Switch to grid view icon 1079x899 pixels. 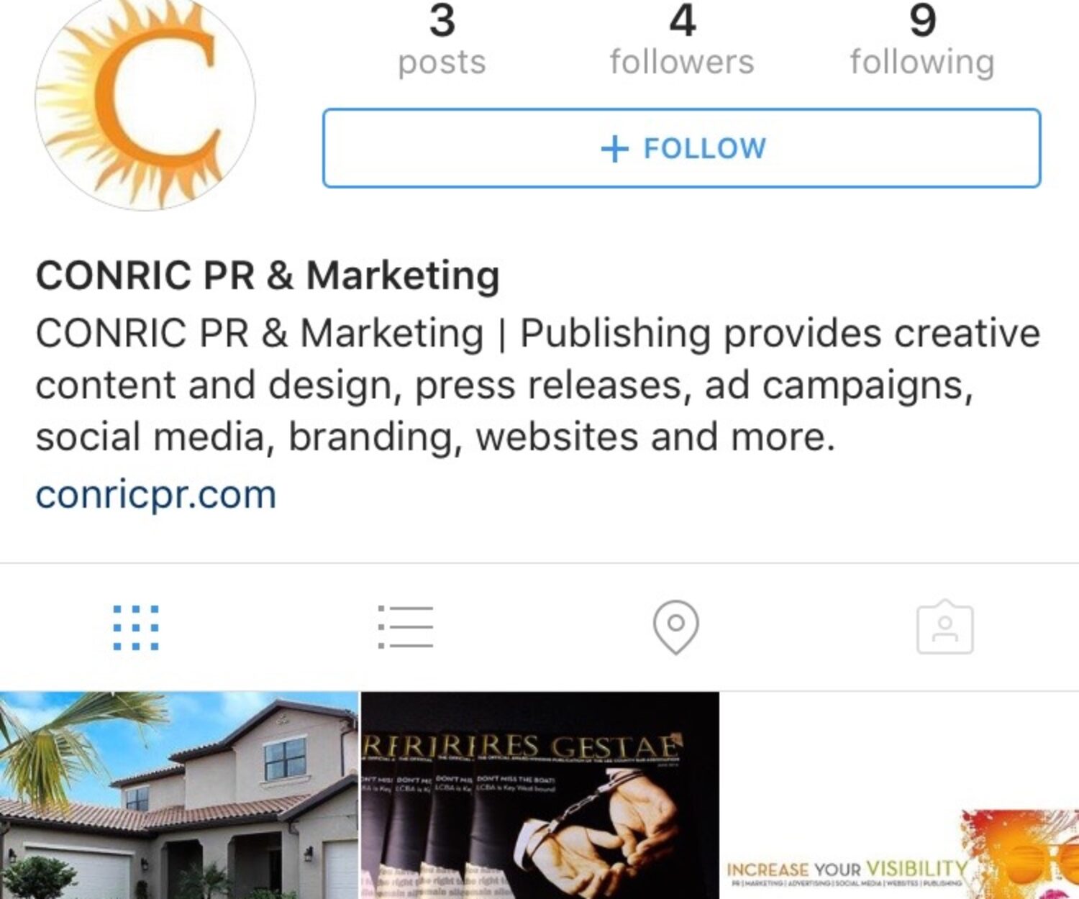(135, 627)
